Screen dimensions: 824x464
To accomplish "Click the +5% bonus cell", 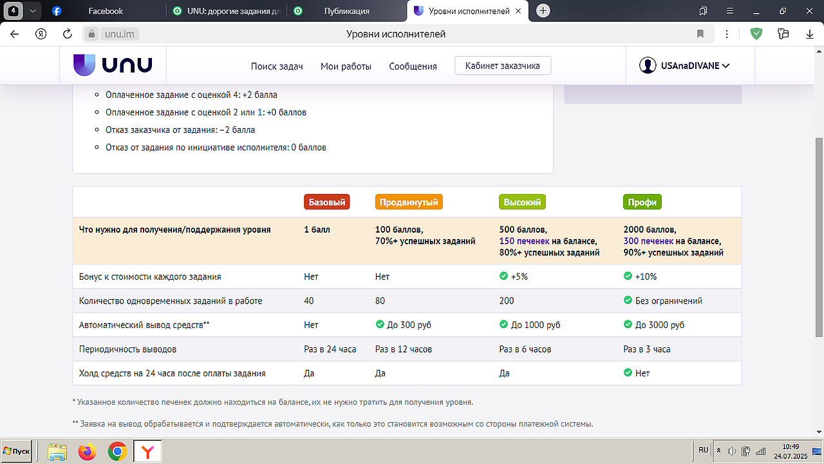I will (x=514, y=276).
